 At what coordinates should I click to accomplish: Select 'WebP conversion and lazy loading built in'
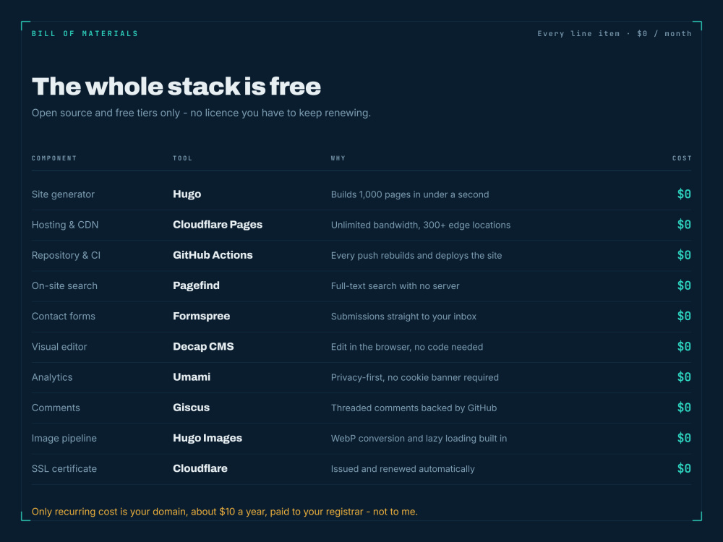[419, 439]
